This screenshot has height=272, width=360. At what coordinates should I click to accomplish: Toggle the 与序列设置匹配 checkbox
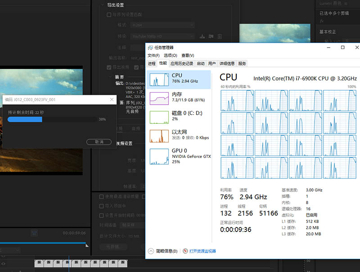(x=109, y=15)
